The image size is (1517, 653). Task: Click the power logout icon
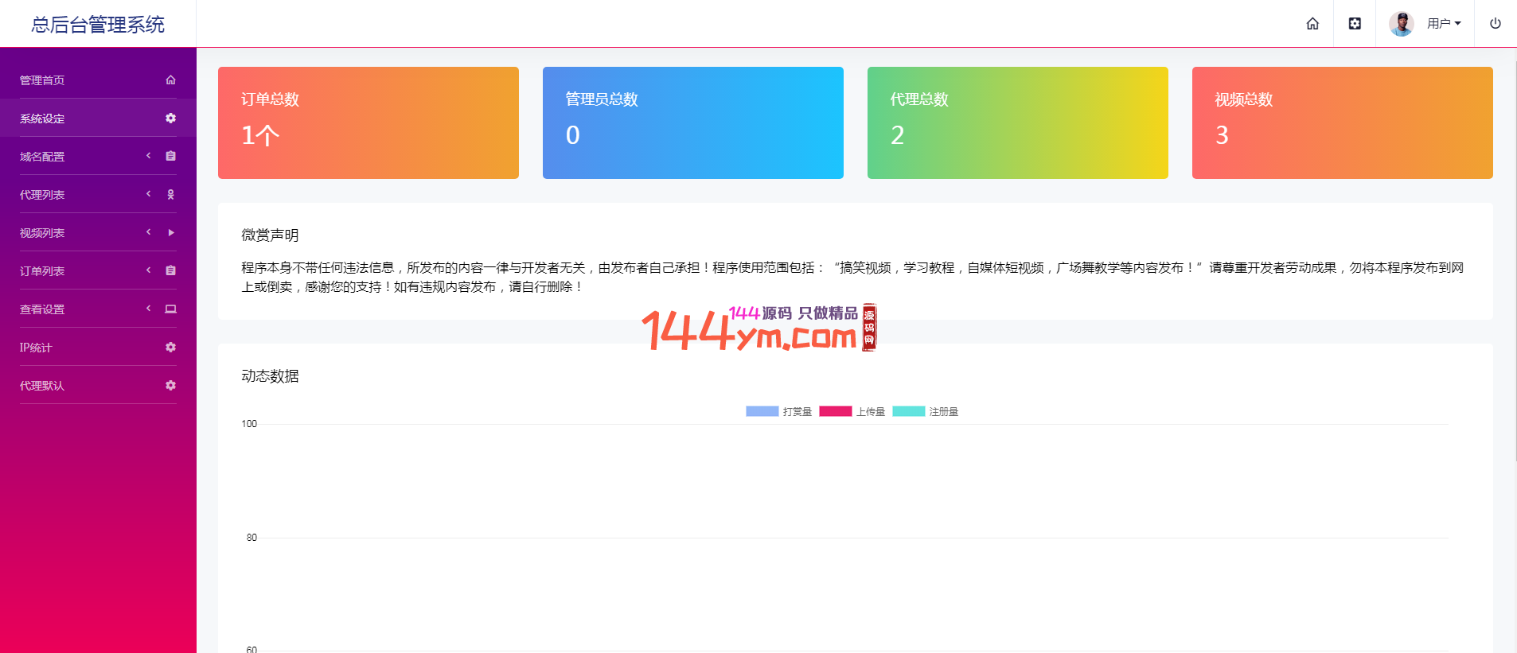[1496, 24]
